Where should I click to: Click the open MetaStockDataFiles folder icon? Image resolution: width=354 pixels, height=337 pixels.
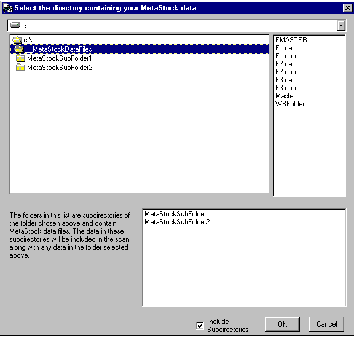point(19,49)
